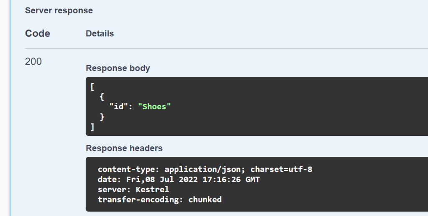The height and width of the screenshot is (216, 428).
Task: Click the closing curly brace in JSON
Action: click(x=102, y=117)
